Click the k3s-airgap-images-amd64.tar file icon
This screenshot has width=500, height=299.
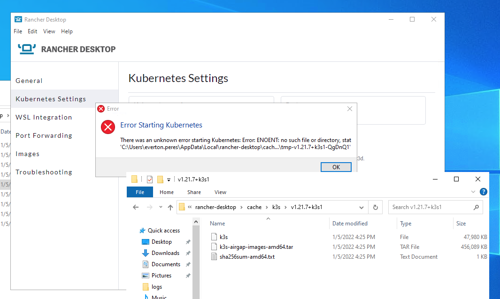point(214,247)
